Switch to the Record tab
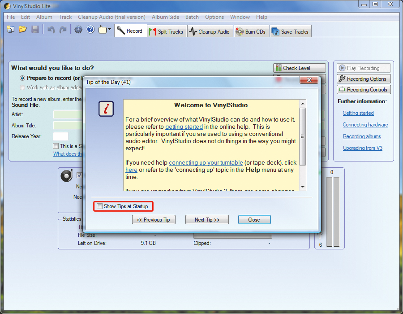This screenshot has height=314, width=403. 129,31
